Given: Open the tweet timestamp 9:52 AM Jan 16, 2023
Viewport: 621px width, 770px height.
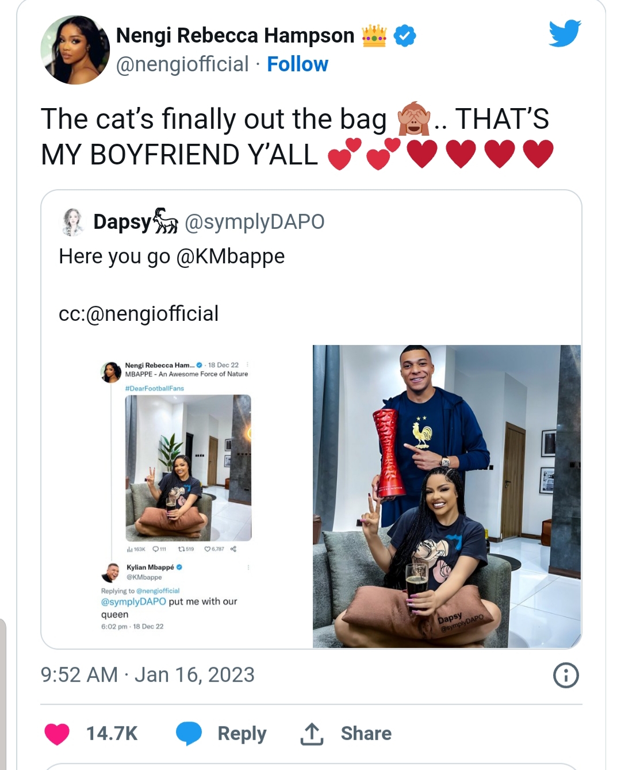Looking at the screenshot, I should (x=147, y=675).
